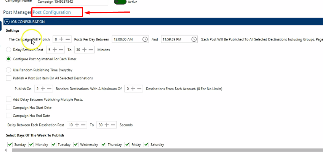This screenshot has width=323, height=152.
Task: Check Campaign Has Start Date
Action: 8,108
